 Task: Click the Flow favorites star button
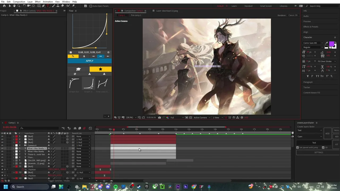100,69
